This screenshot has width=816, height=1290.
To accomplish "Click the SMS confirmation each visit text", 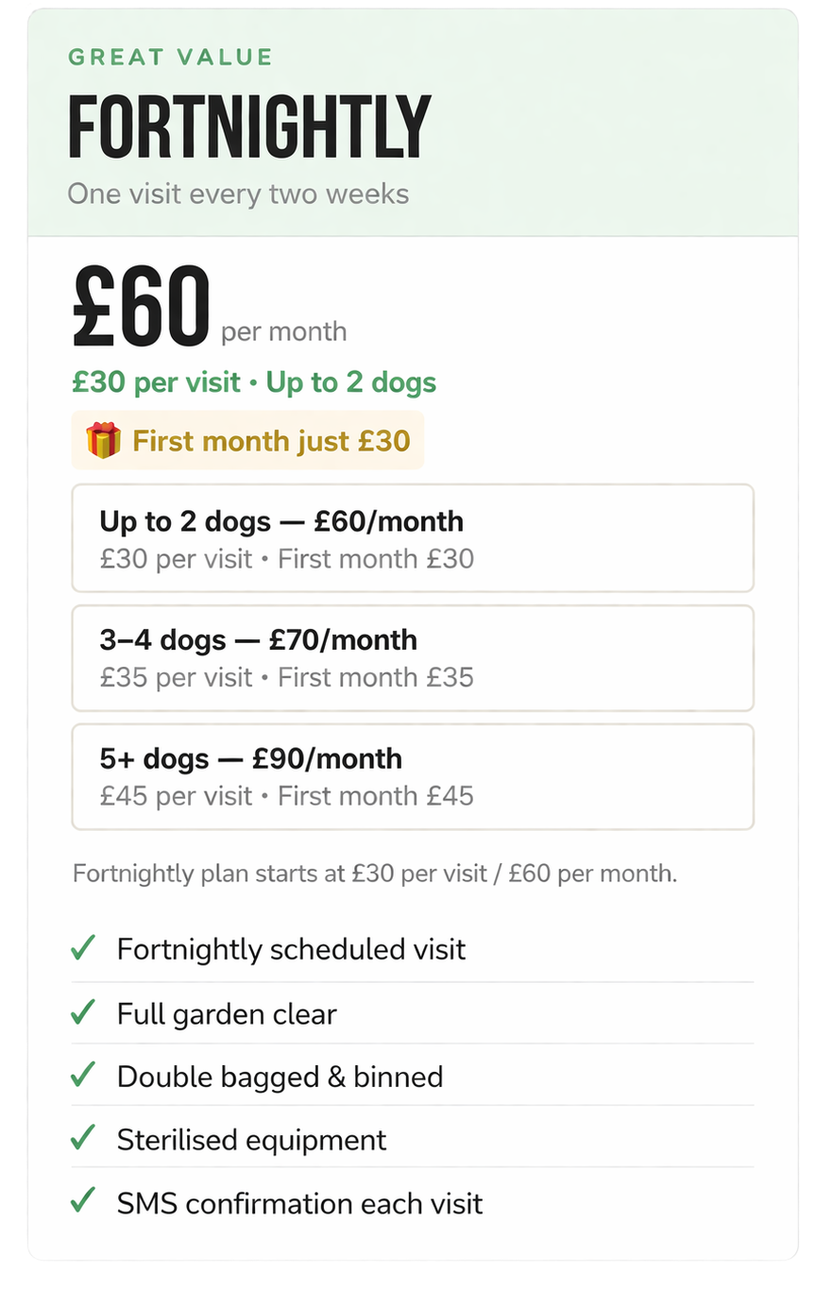I will (299, 1203).
